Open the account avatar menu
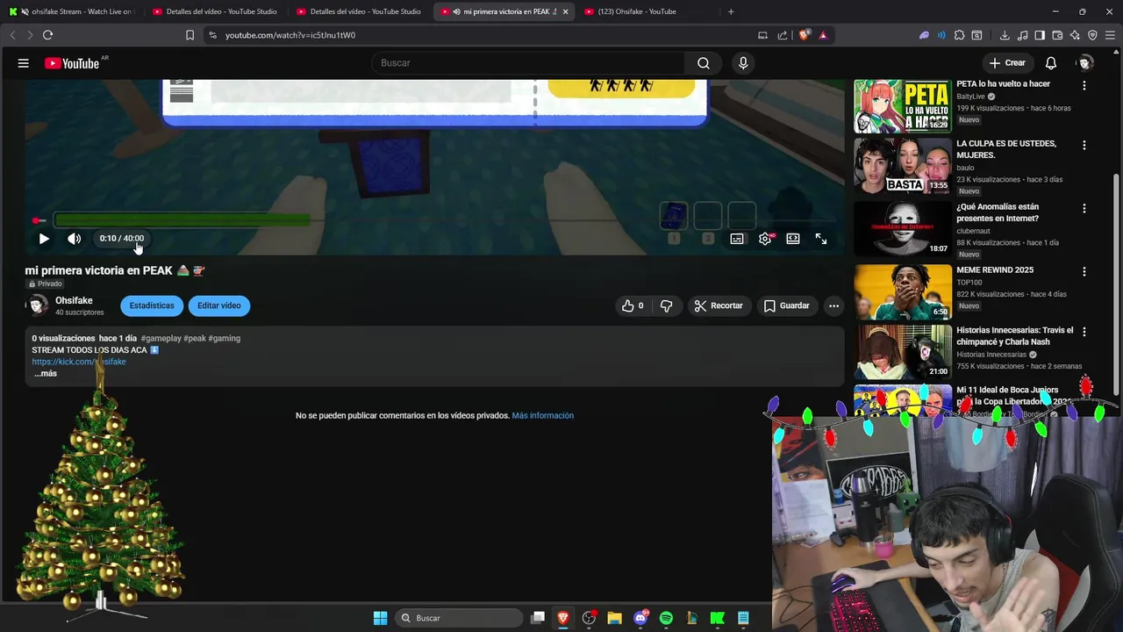Screen dimensions: 1123x632 (x=1085, y=63)
